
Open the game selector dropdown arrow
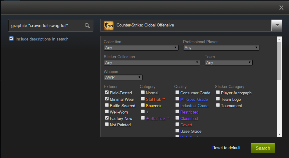[276, 26]
